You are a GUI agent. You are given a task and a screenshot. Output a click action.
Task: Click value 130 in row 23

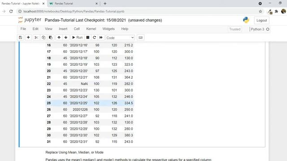coord(96,90)
